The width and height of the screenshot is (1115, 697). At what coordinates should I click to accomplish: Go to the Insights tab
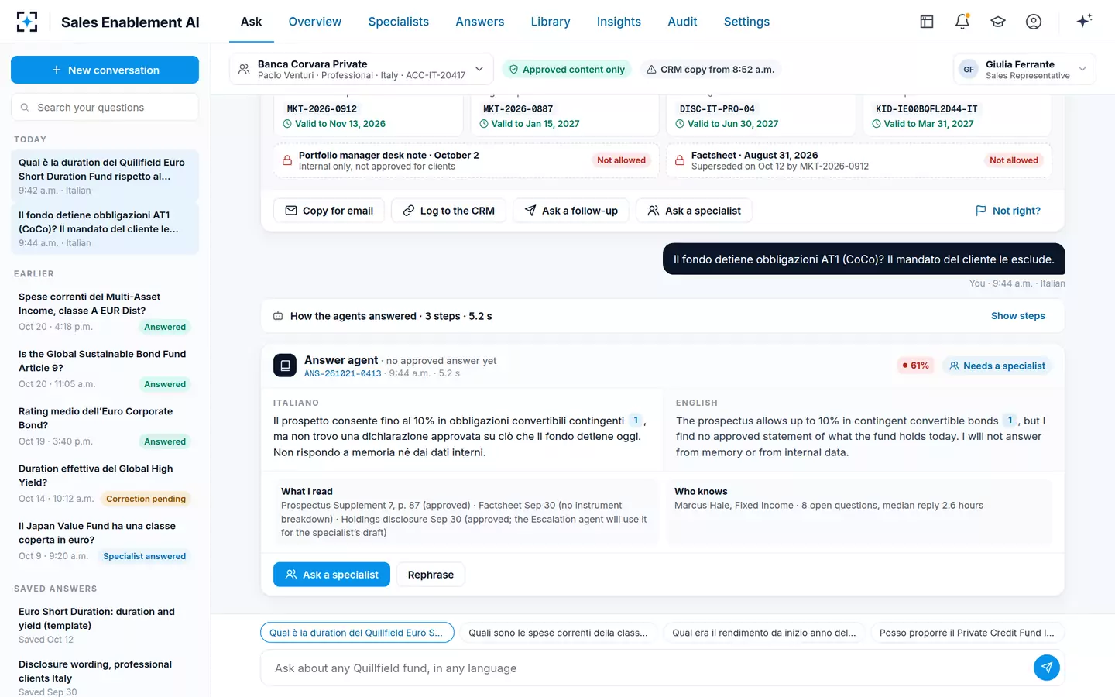tap(619, 22)
